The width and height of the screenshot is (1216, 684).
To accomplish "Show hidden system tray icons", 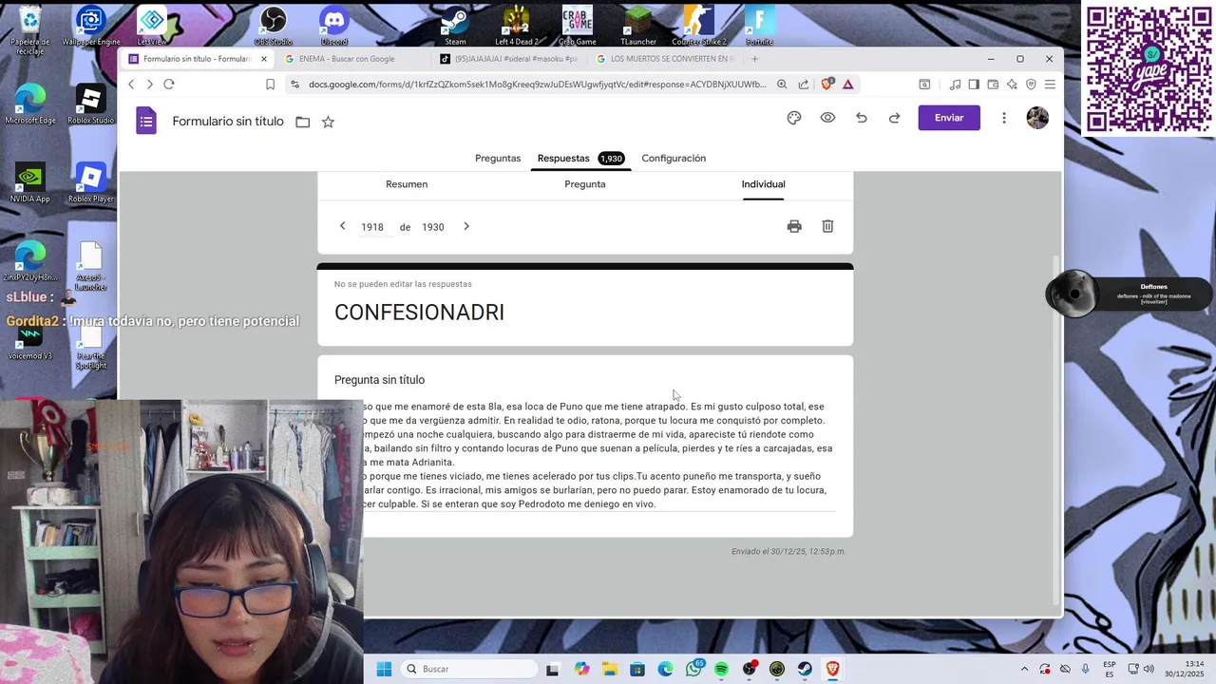I will coord(1024,669).
